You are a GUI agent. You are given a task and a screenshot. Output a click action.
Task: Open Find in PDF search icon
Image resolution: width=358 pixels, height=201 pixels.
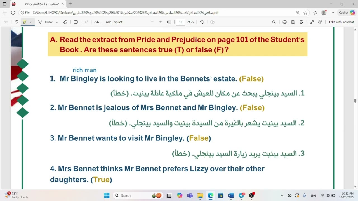(x=274, y=22)
